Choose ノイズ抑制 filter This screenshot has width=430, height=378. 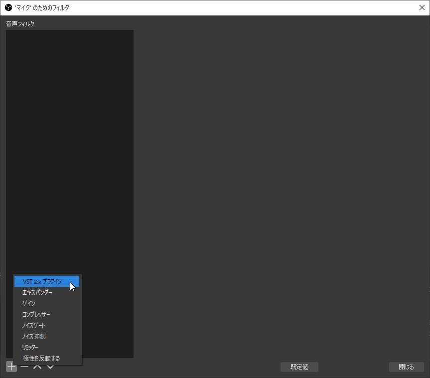[47, 336]
